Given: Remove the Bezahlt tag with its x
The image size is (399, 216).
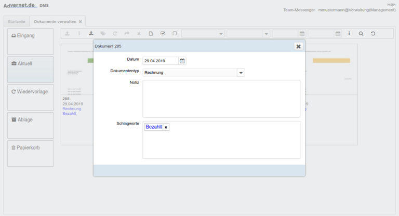Looking at the screenshot, I should [166, 127].
